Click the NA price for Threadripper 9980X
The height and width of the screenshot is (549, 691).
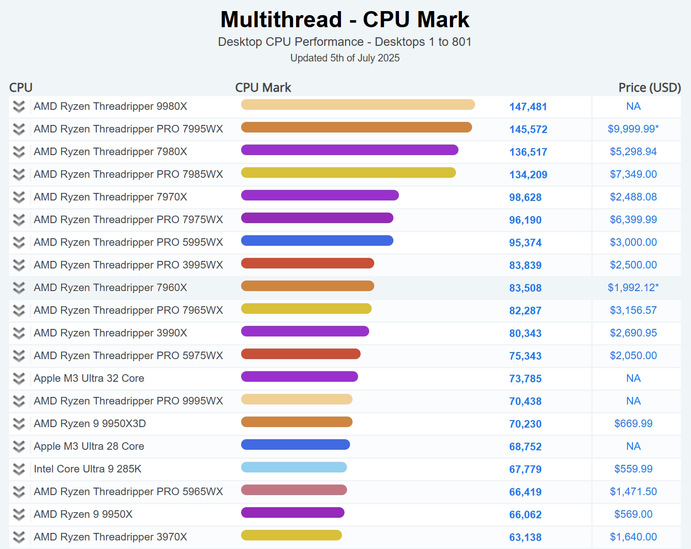point(633,106)
